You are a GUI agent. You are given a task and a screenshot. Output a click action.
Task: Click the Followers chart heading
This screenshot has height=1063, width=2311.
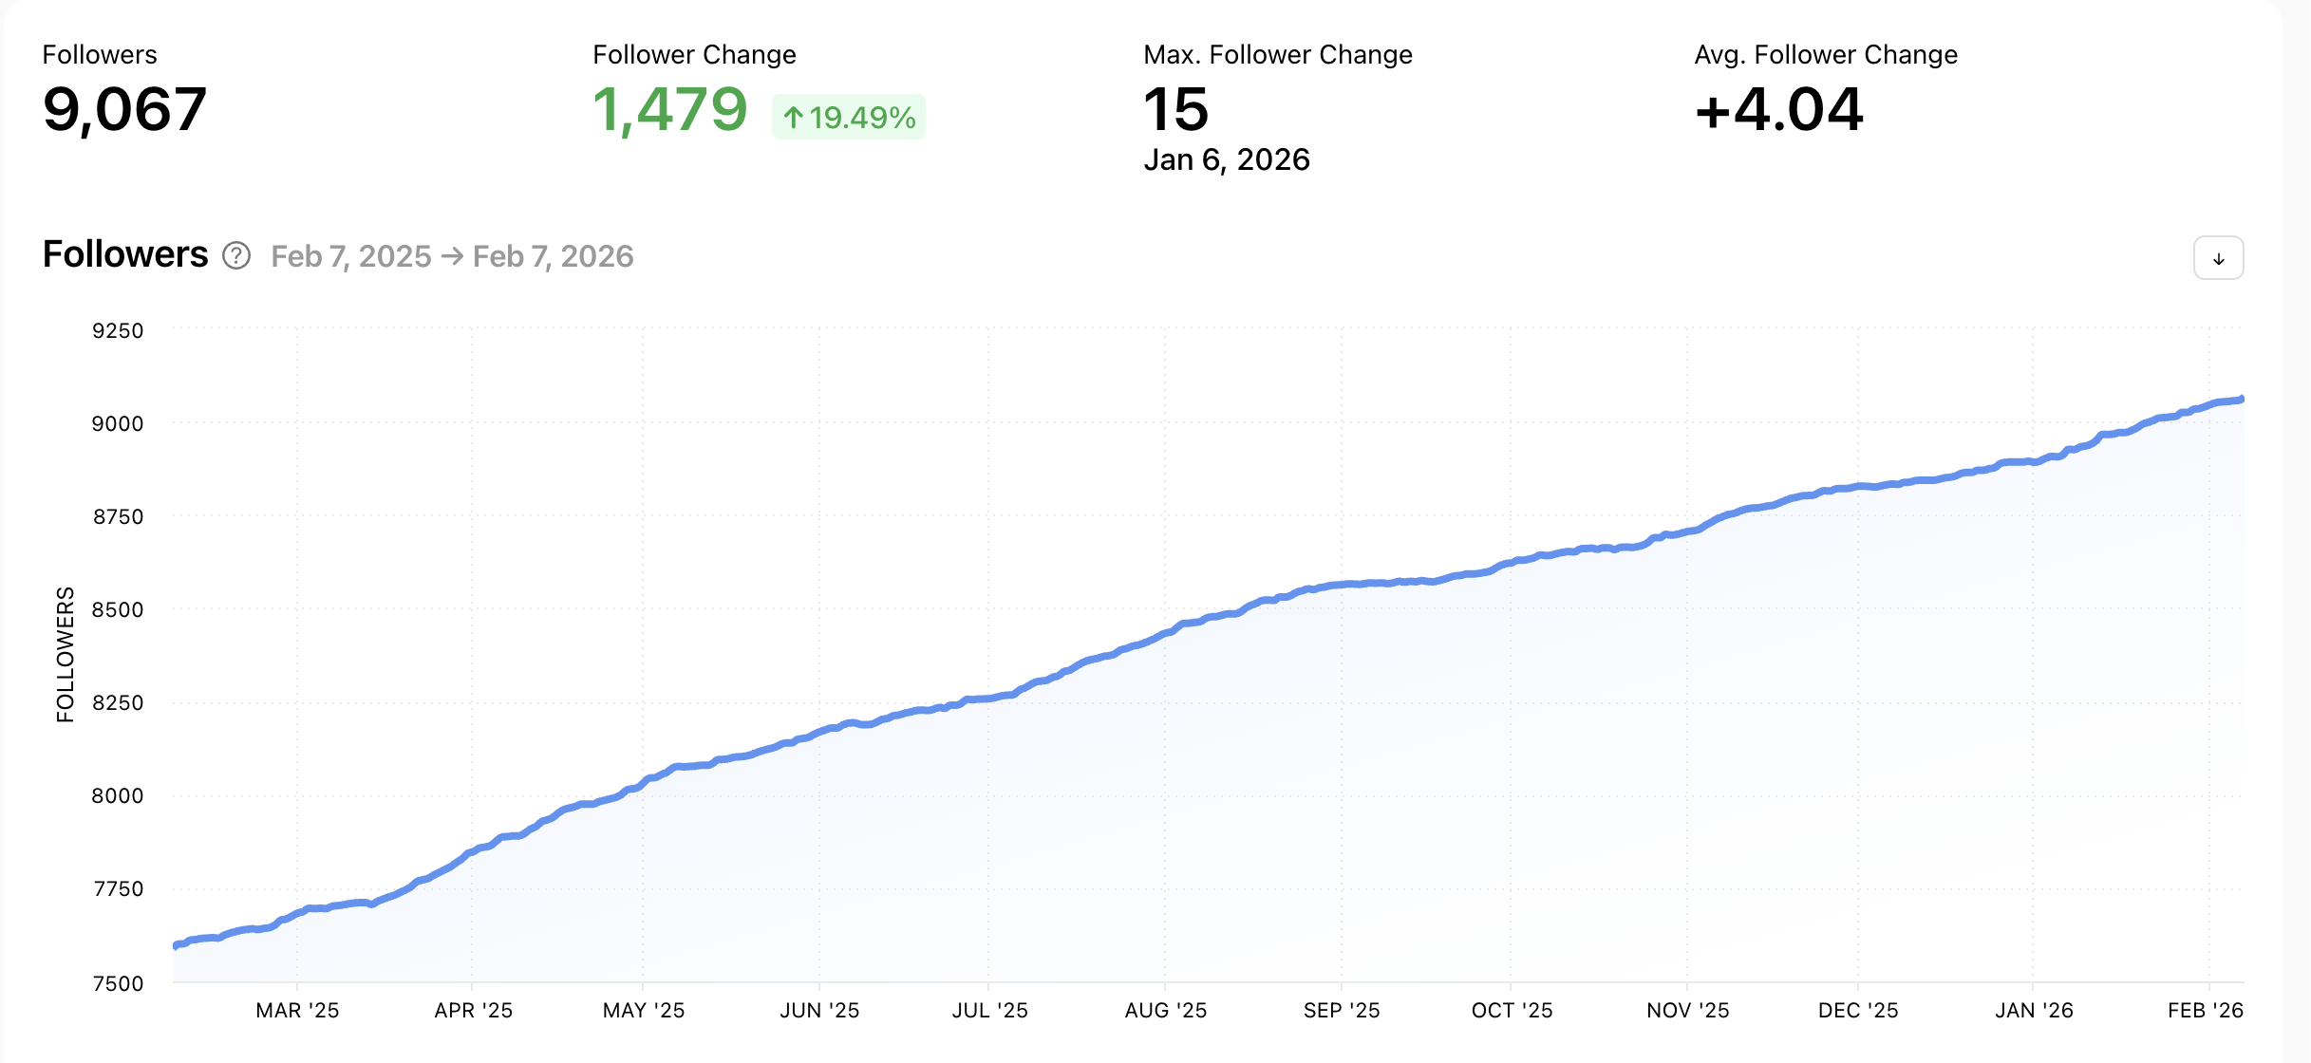pyautogui.click(x=125, y=254)
